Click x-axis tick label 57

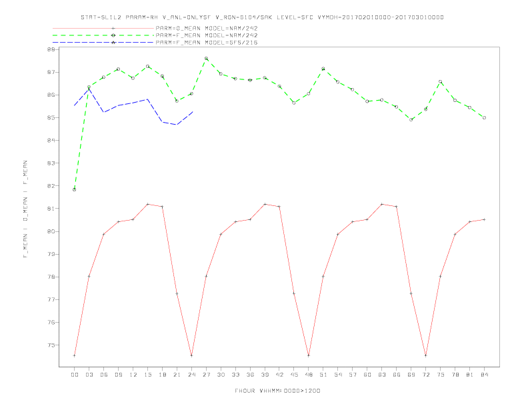[x=353, y=375]
